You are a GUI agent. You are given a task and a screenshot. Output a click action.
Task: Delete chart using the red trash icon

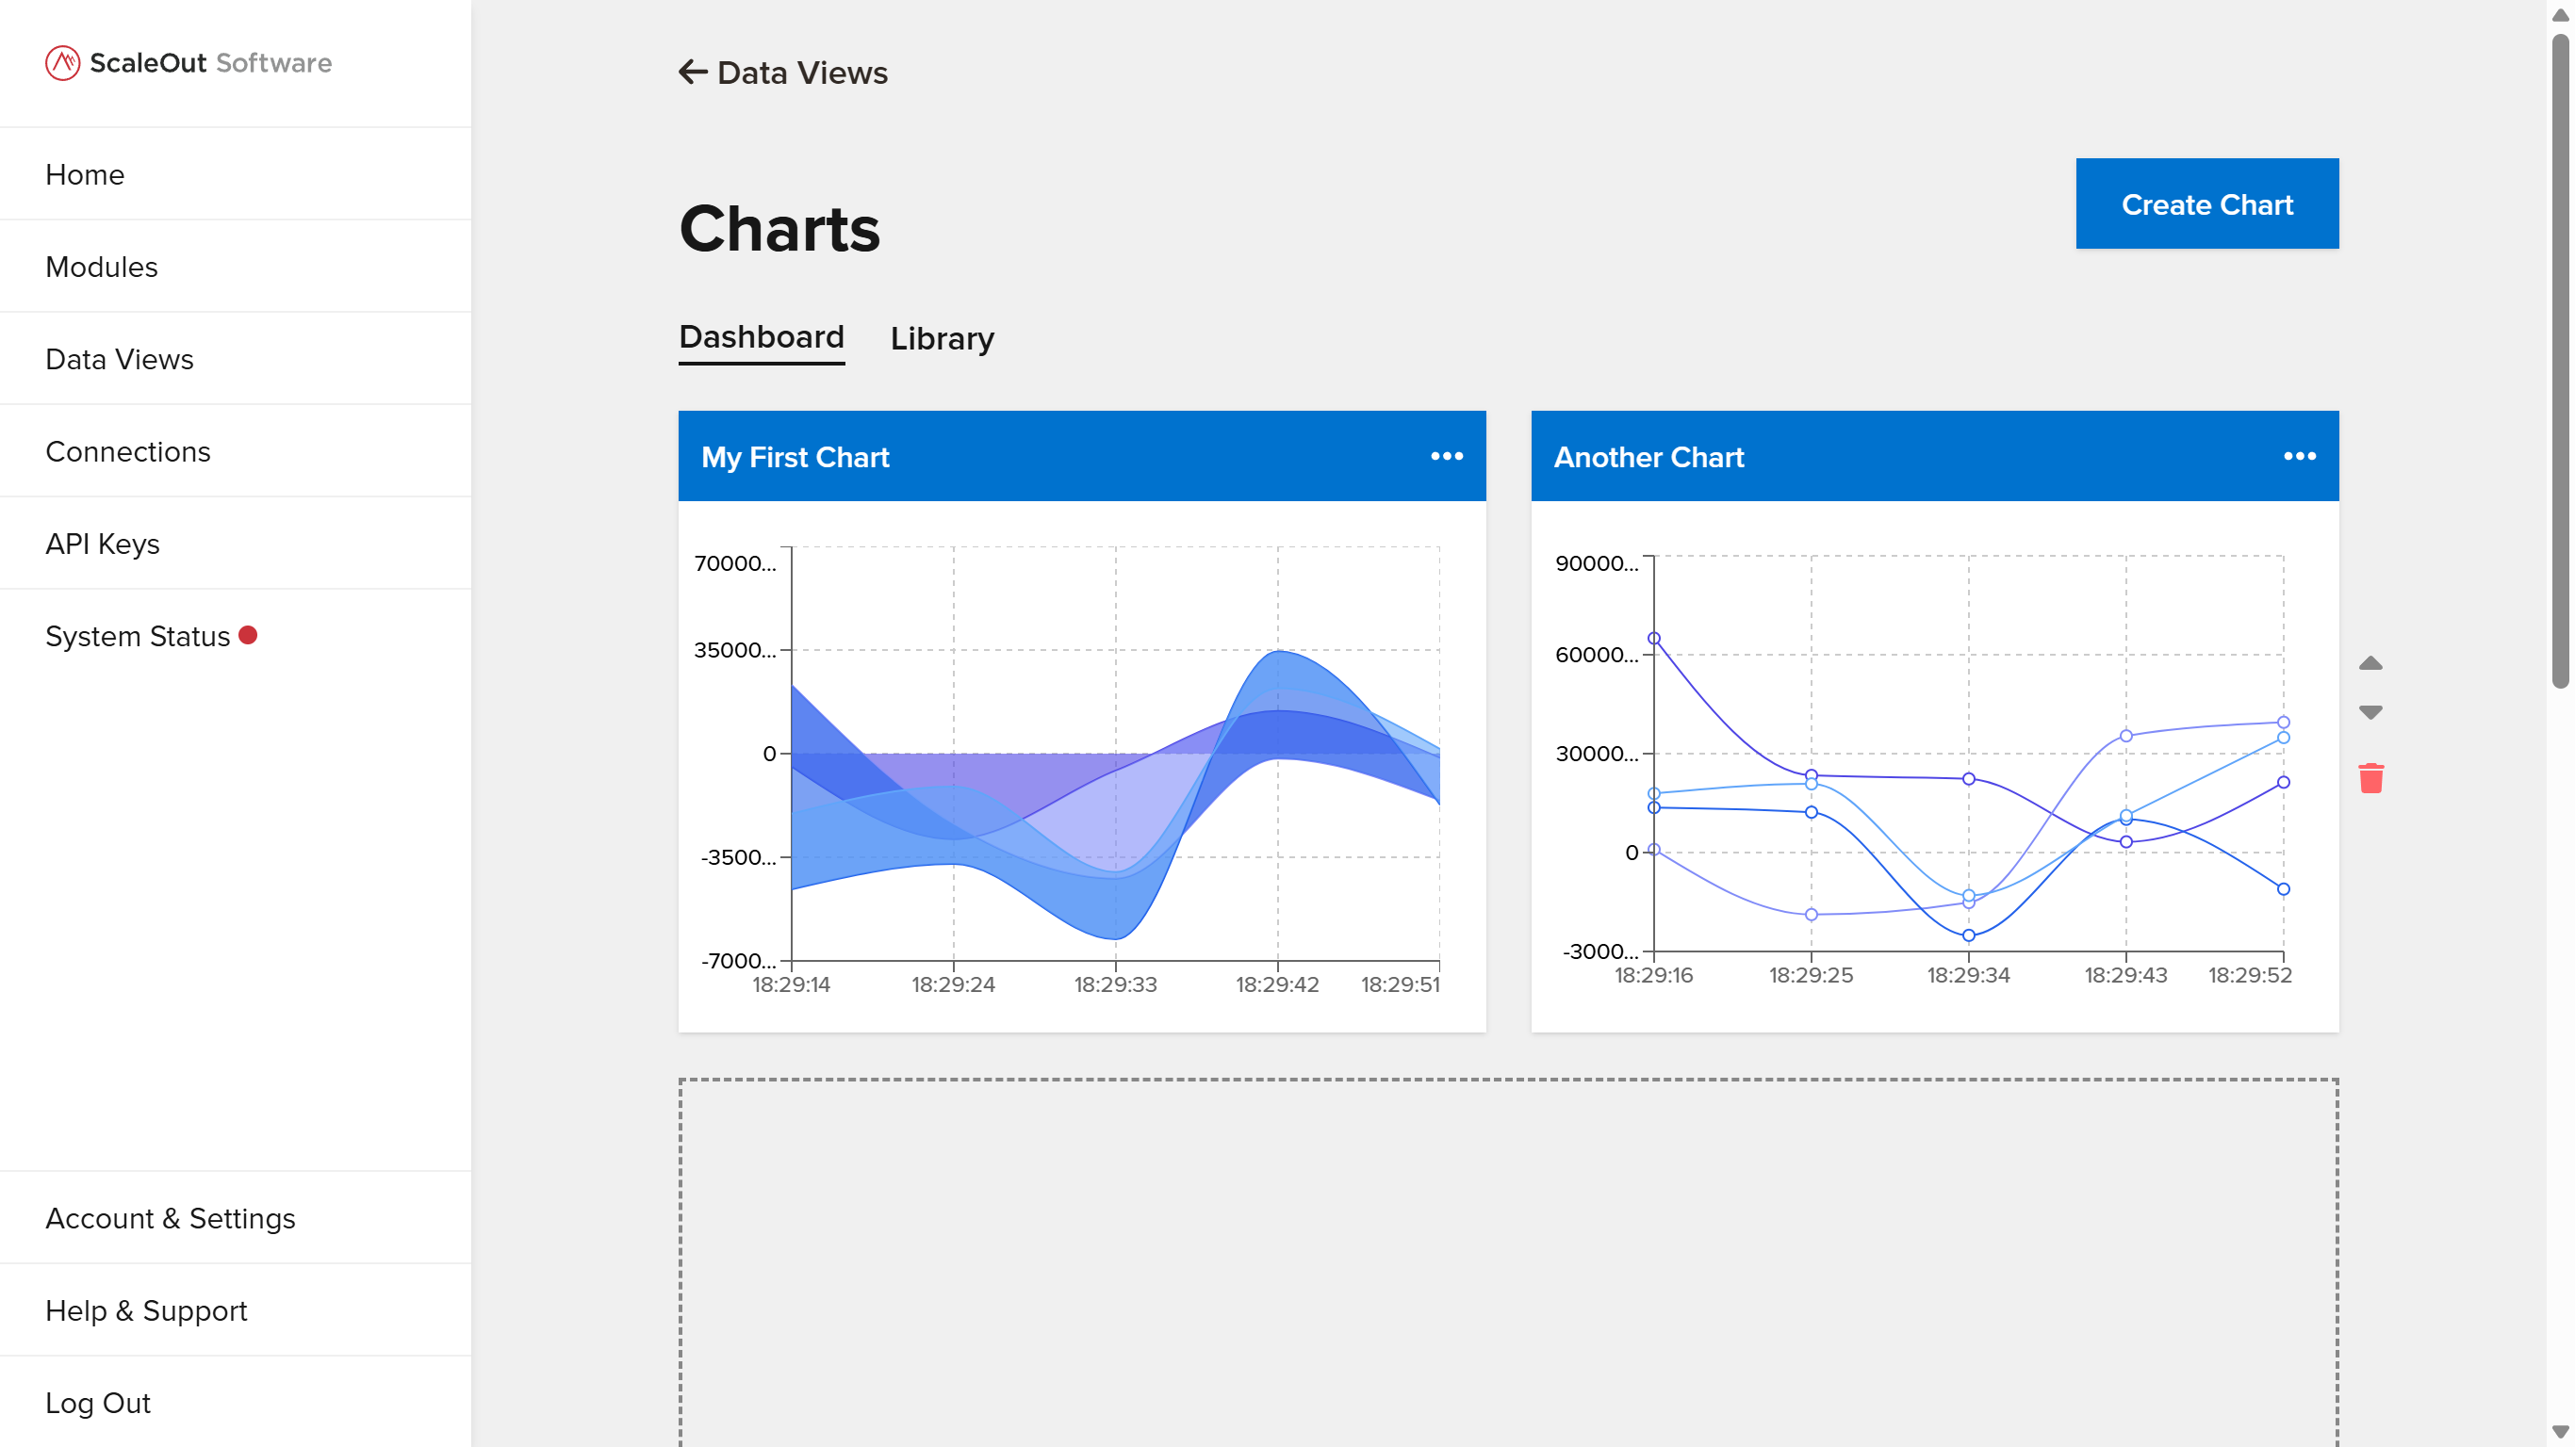coord(2370,777)
